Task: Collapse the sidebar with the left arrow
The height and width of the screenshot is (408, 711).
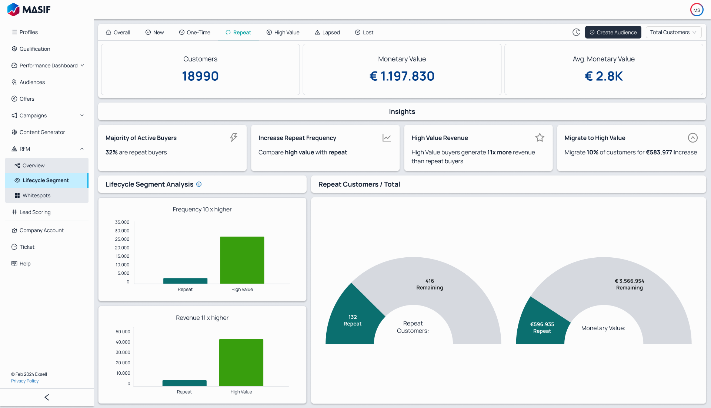Action: tap(47, 397)
